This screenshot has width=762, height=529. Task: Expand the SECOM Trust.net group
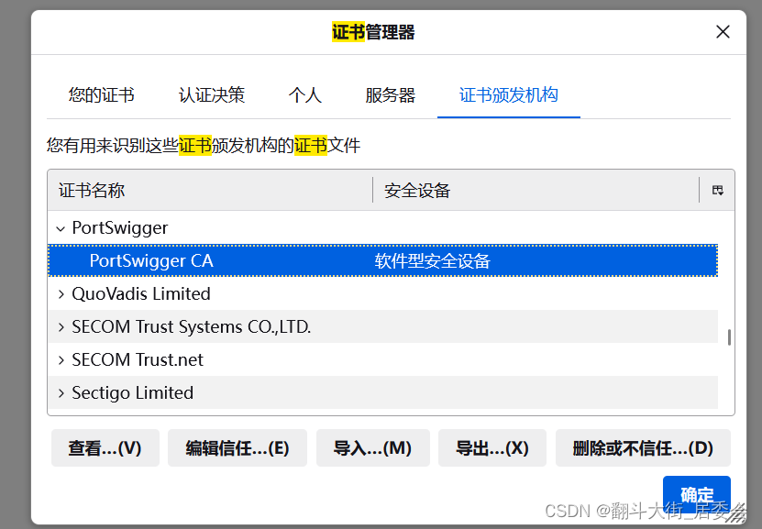pyautogui.click(x=61, y=360)
